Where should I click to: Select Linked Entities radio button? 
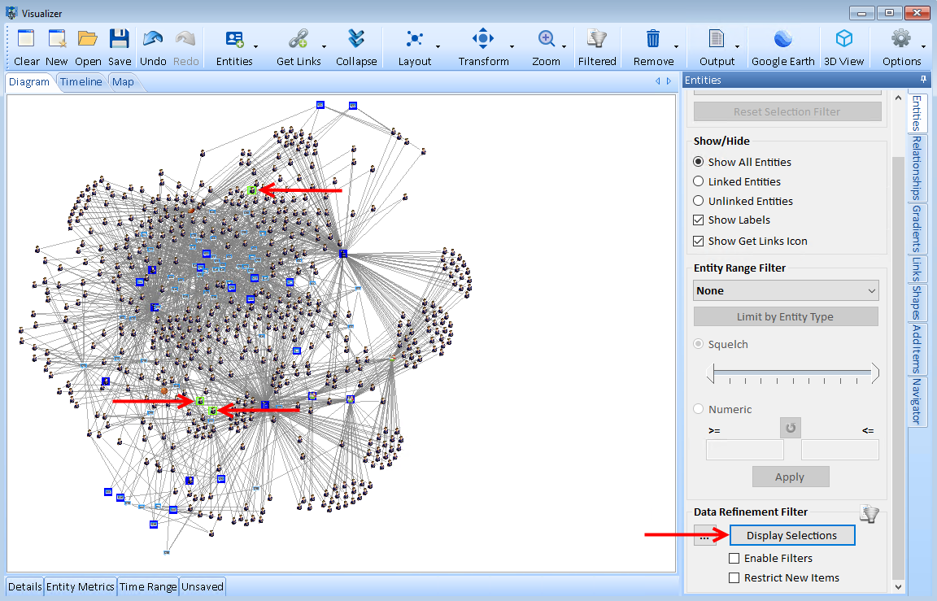698,181
